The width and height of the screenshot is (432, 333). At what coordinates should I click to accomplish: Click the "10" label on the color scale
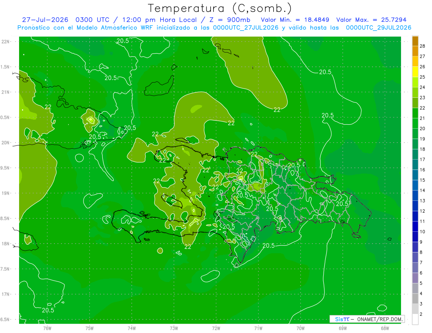(x=423, y=232)
